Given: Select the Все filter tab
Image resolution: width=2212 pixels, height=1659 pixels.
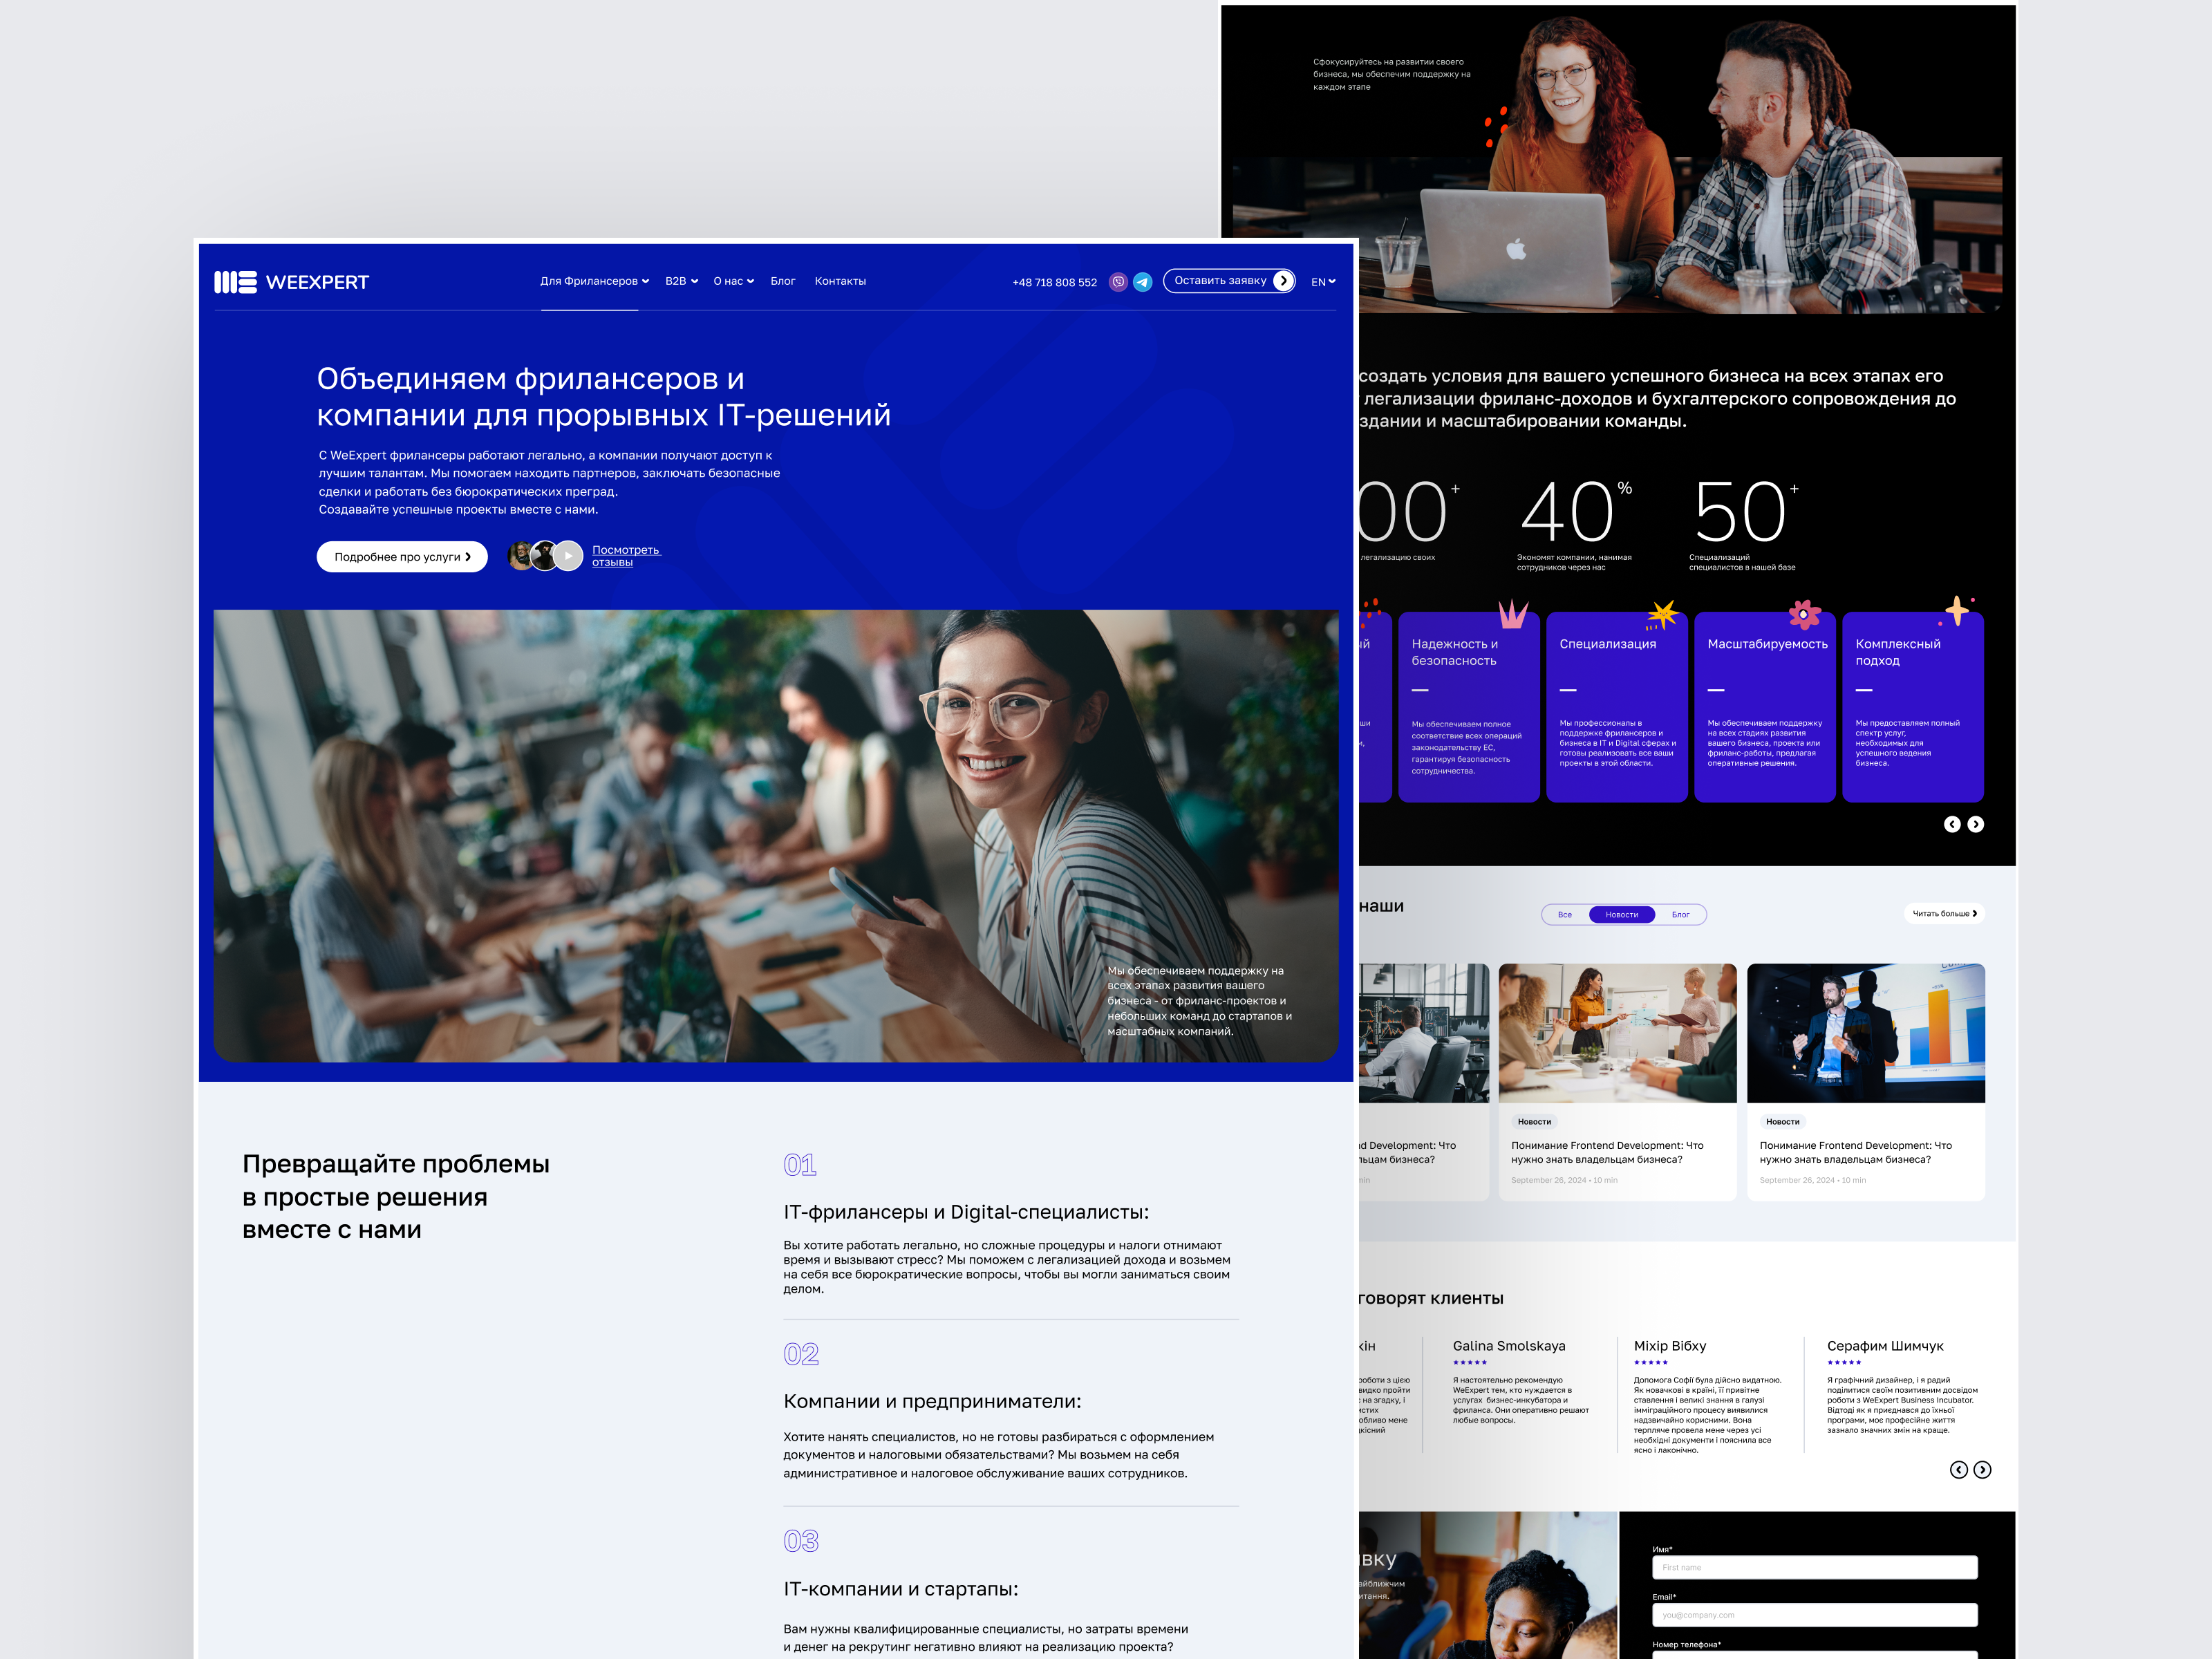Looking at the screenshot, I should (x=1565, y=914).
